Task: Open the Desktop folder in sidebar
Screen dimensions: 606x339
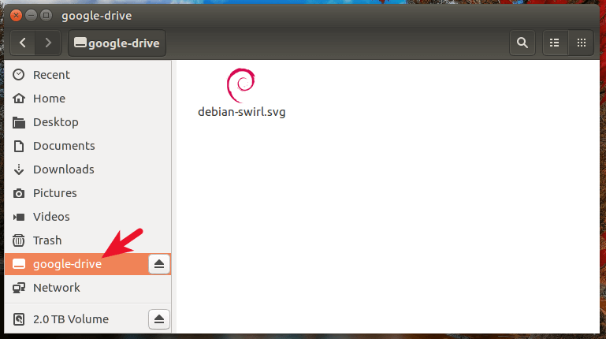Action: (x=55, y=122)
